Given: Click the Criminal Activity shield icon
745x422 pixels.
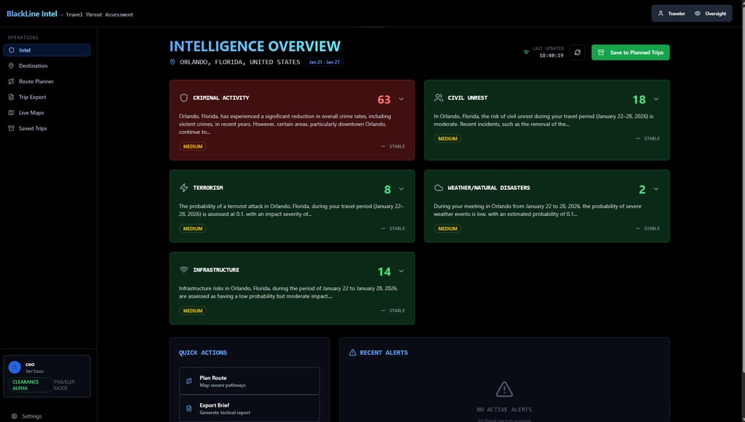Looking at the screenshot, I should (x=184, y=97).
